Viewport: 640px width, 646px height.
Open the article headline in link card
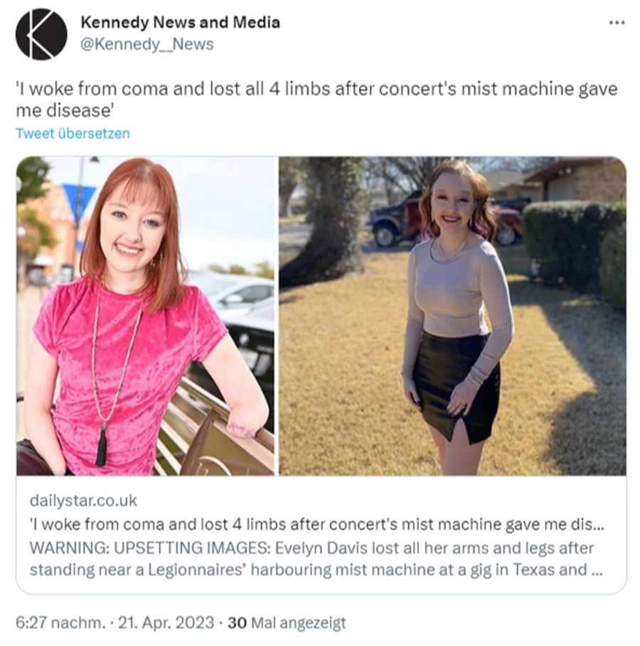pyautogui.click(x=316, y=524)
